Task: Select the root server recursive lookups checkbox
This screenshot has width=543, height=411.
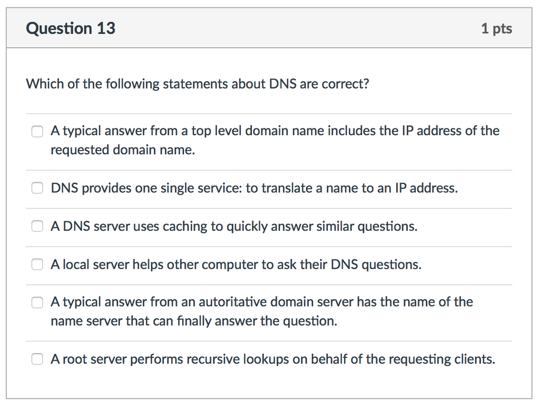Action: [x=37, y=359]
